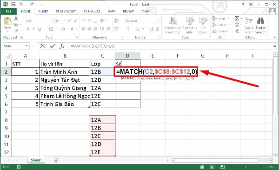
Task: Switch to the DATA tab
Action: (x=112, y=12)
